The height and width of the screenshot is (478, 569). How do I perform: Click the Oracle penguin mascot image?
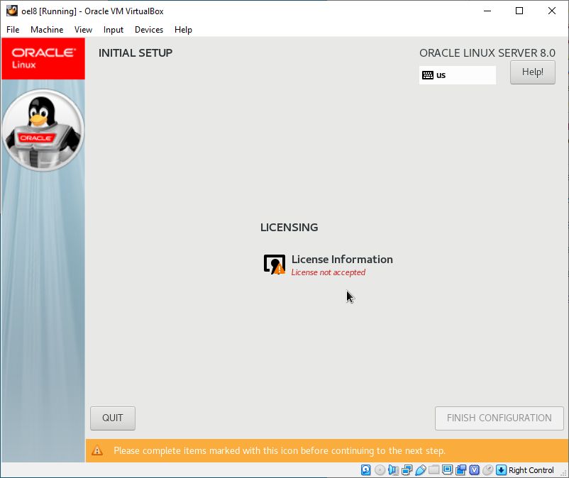pyautogui.click(x=43, y=130)
